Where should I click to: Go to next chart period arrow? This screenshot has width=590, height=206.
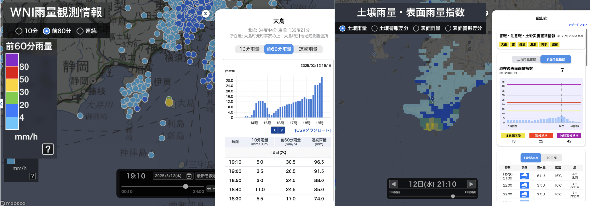coord(282,130)
